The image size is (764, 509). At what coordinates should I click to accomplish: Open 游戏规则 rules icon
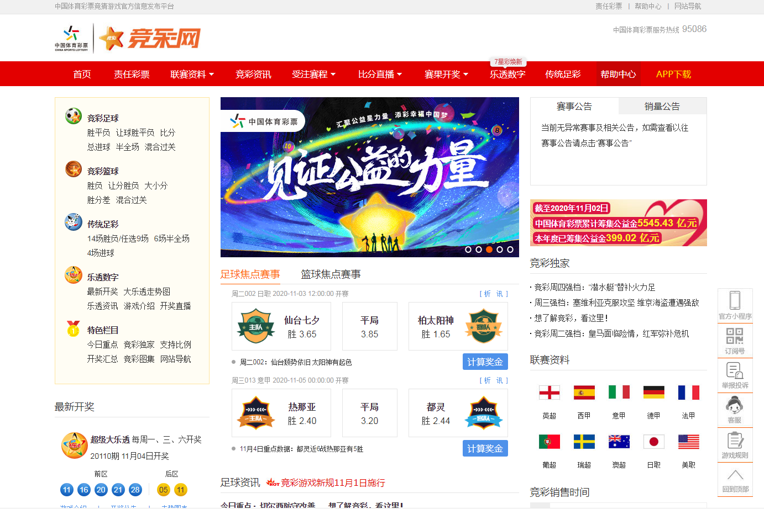[735, 441]
